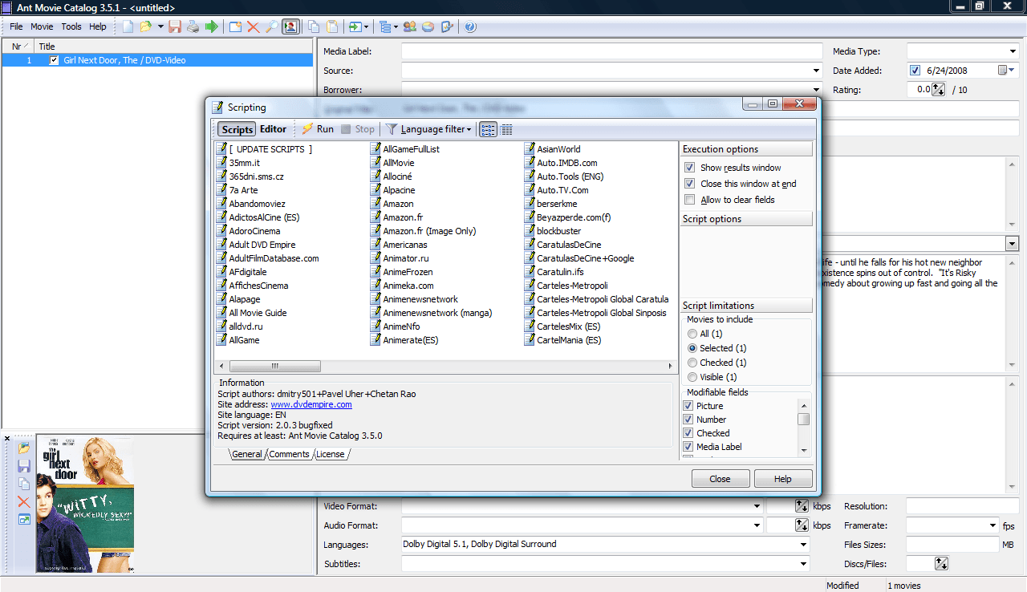Viewport: 1027px width, 592px height.
Task: Click the magnifier find icon
Action: click(272, 26)
